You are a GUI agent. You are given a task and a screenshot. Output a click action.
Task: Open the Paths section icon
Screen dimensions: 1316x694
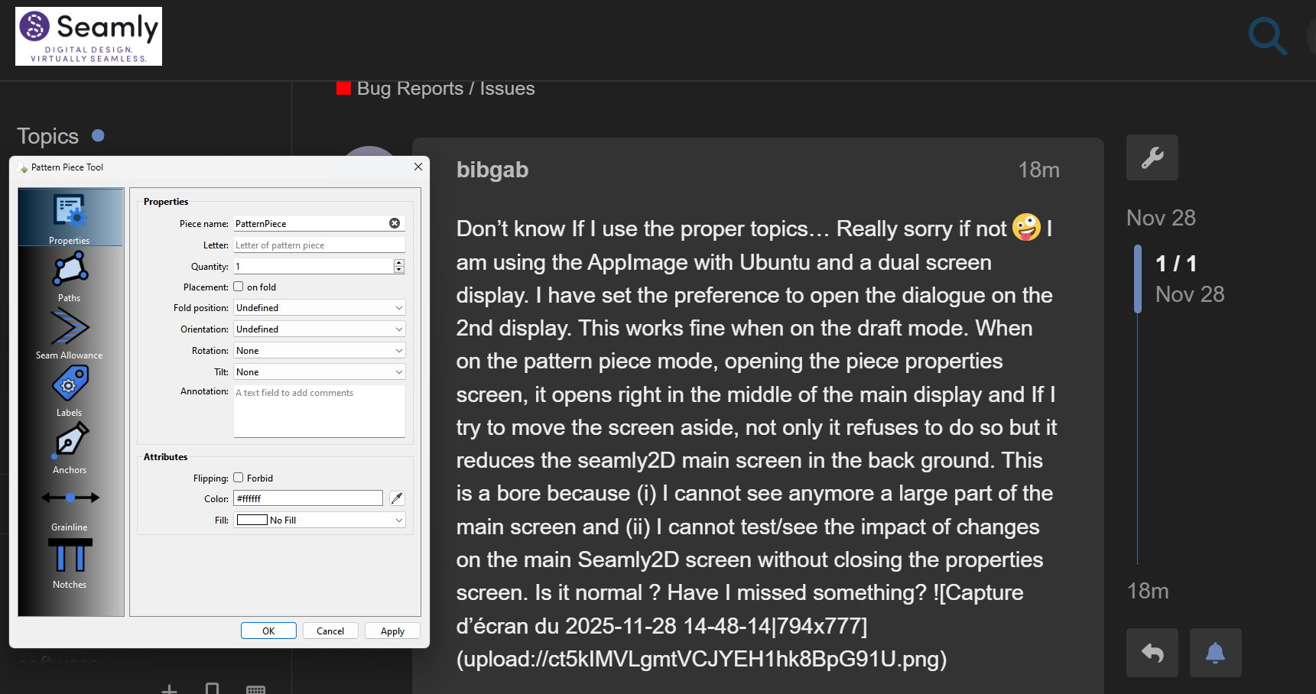(70, 271)
